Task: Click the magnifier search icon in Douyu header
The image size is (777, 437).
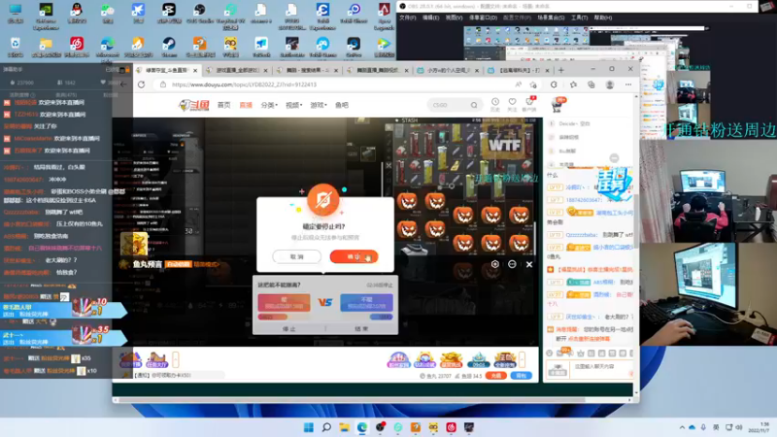Action: point(474,105)
